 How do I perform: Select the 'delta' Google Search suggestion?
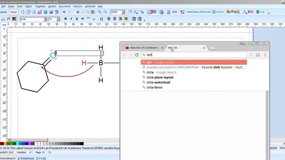194,72
